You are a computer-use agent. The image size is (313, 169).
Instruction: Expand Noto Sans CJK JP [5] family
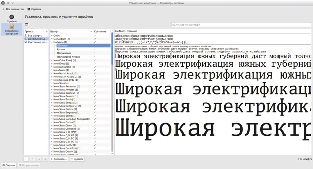coord(51,132)
